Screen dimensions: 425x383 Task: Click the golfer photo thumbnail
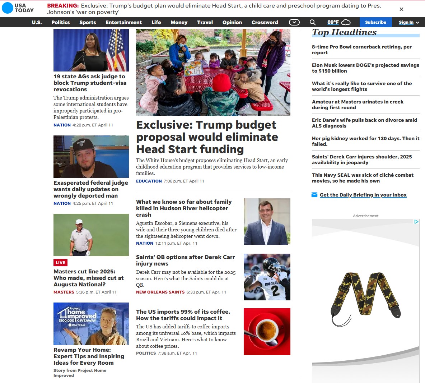tap(91, 235)
